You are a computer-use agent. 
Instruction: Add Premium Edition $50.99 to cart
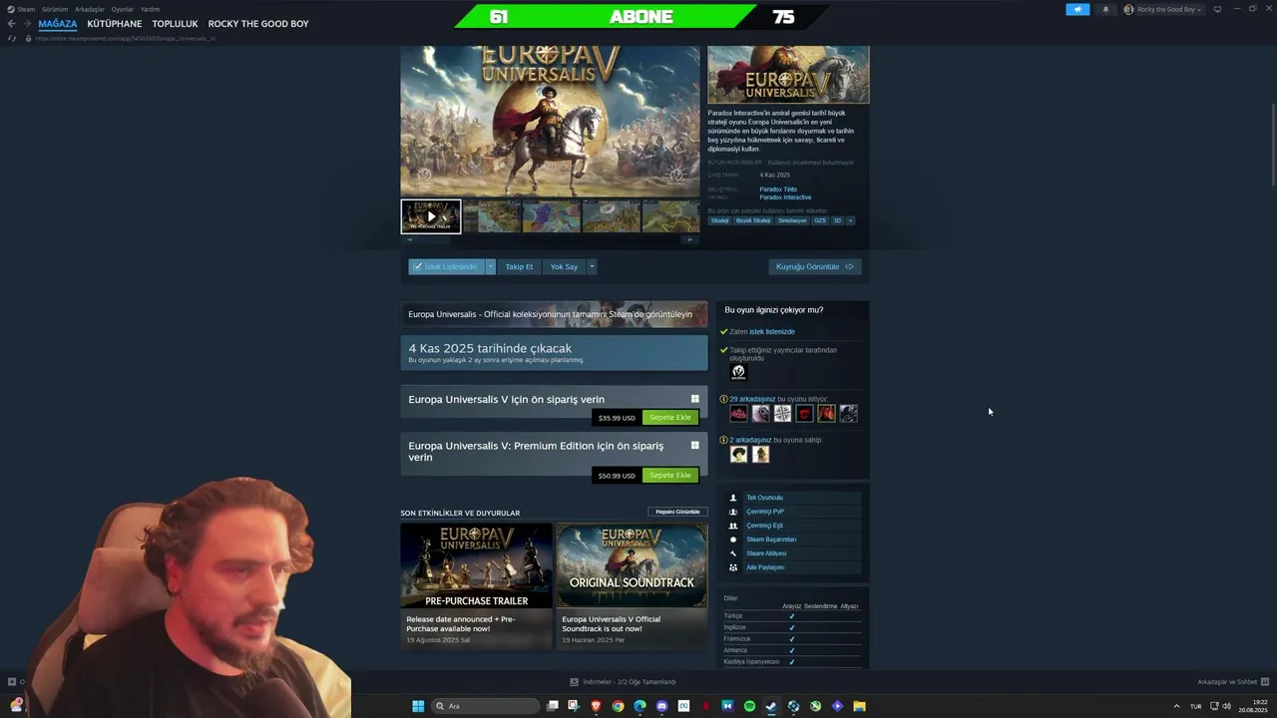click(669, 476)
